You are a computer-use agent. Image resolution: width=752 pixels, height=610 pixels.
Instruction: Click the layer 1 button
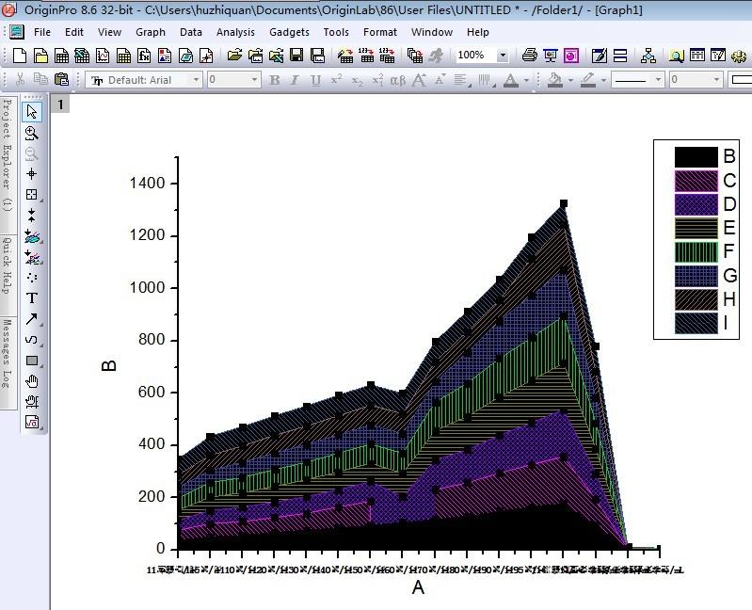(x=60, y=104)
